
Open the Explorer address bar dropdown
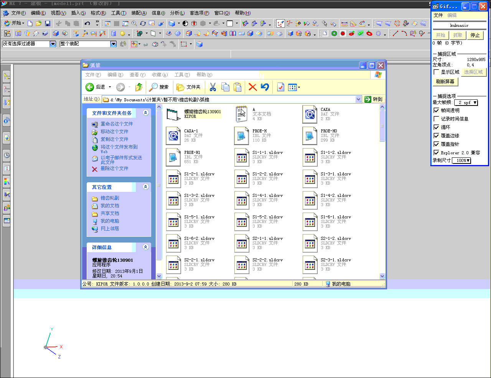pos(358,99)
